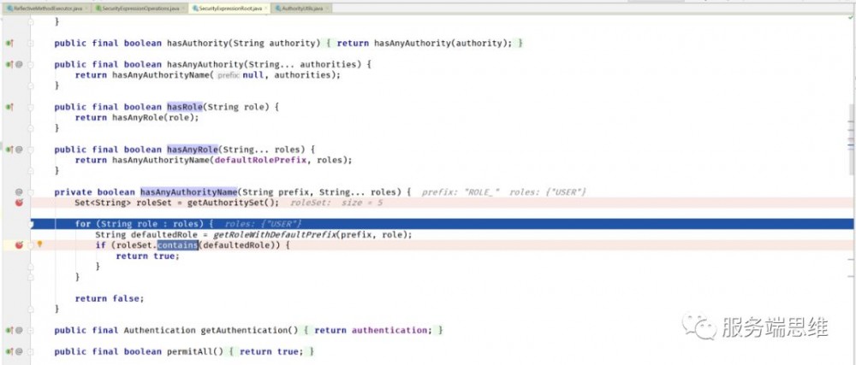Click implements-method gutter icon beside getAuthentication
This screenshot has height=365, width=856.
click(x=9, y=330)
